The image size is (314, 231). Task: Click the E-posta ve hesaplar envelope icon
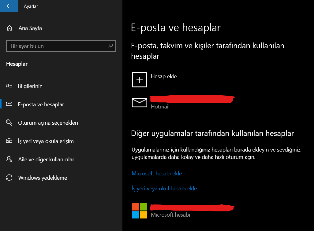point(9,104)
